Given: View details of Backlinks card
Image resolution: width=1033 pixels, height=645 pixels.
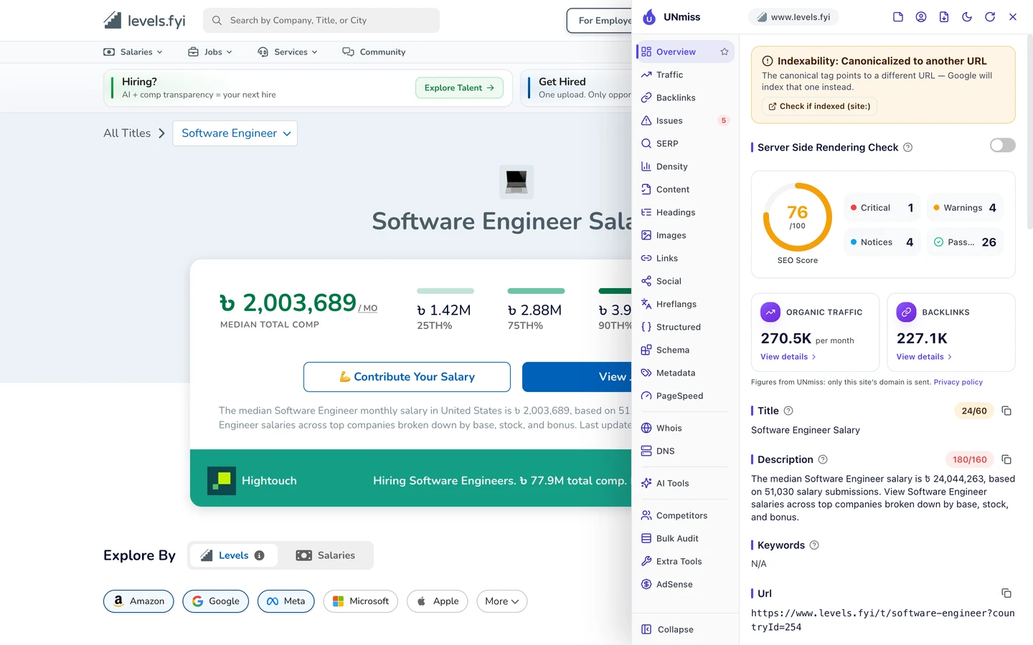Looking at the screenshot, I should pyautogui.click(x=924, y=357).
